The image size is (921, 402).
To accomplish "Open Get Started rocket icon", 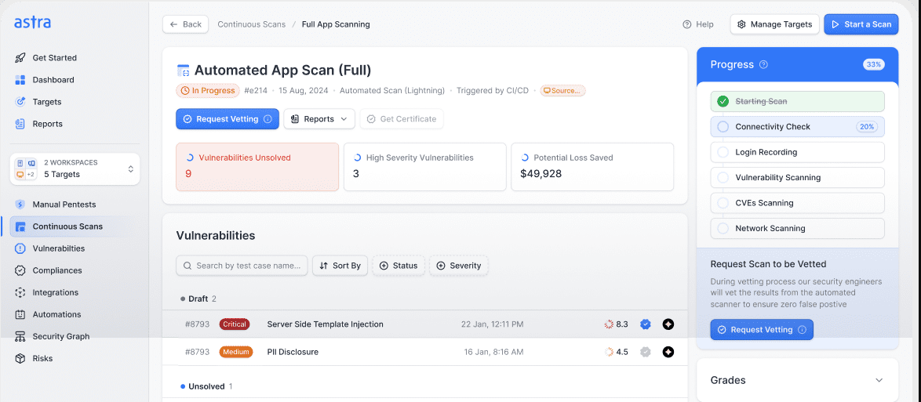I will pyautogui.click(x=20, y=57).
